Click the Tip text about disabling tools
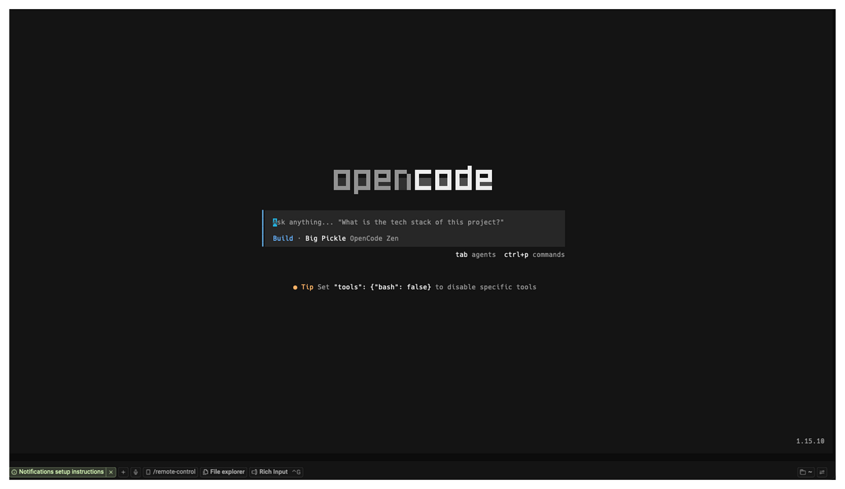845x489 pixels. coord(415,287)
